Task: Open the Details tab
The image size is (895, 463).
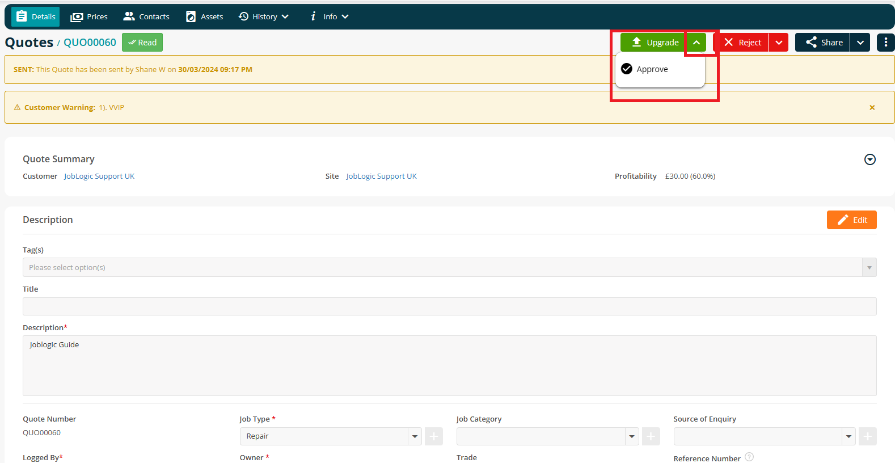Action: click(36, 16)
